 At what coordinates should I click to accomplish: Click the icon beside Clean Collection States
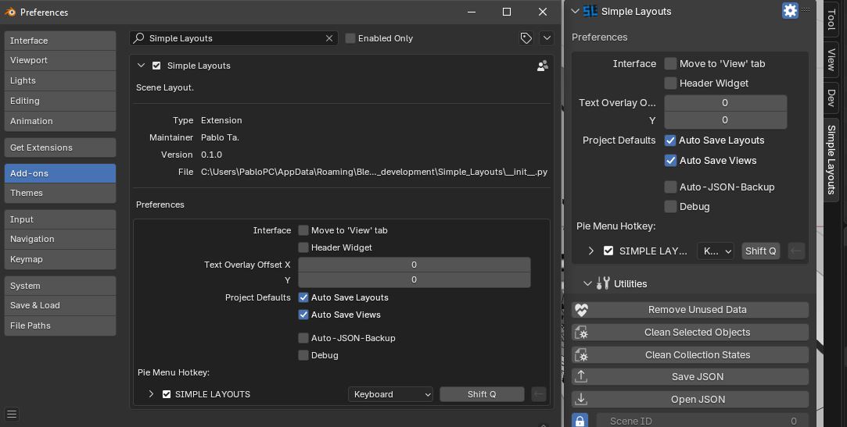point(581,354)
